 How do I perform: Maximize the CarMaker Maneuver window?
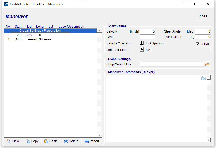point(196,4)
